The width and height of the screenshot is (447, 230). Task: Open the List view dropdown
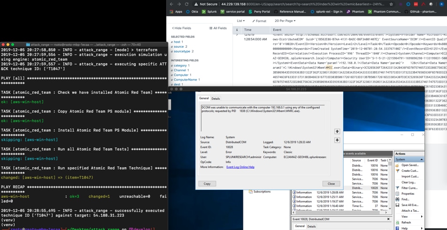tap(241, 21)
